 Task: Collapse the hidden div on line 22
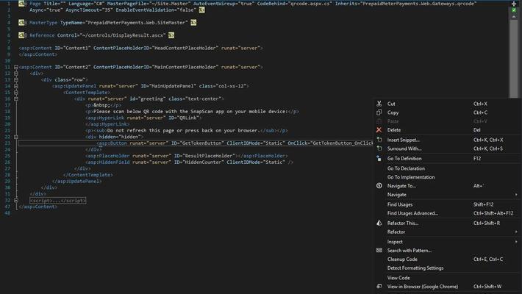point(15,137)
